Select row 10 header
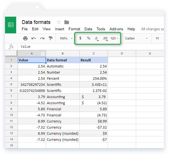This screenshot has height=155, width=169. click(11, 115)
